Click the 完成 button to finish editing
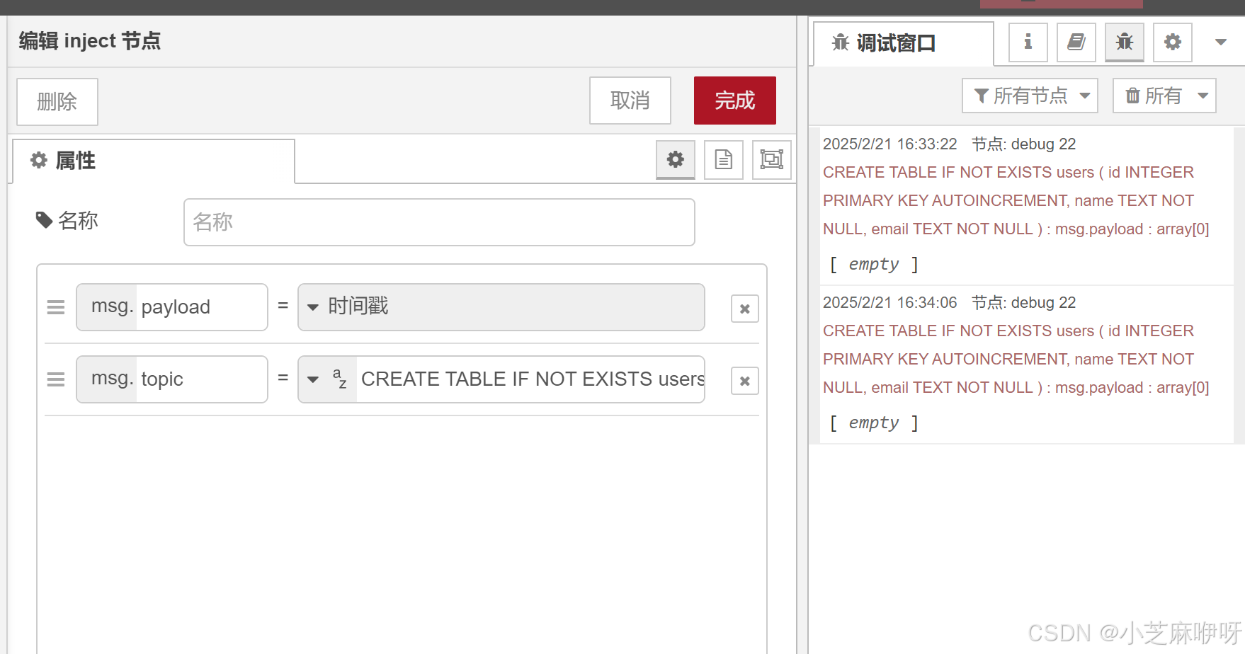1245x654 pixels. [734, 101]
